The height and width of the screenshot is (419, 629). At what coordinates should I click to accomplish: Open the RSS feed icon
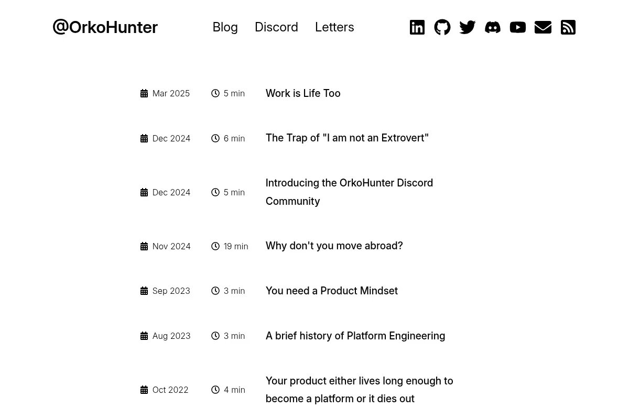point(568,27)
